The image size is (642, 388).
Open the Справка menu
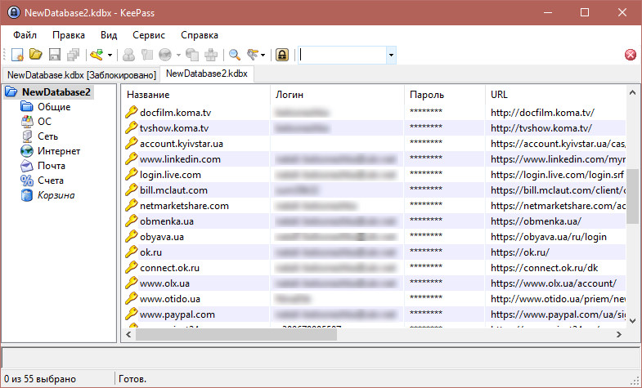pos(200,35)
